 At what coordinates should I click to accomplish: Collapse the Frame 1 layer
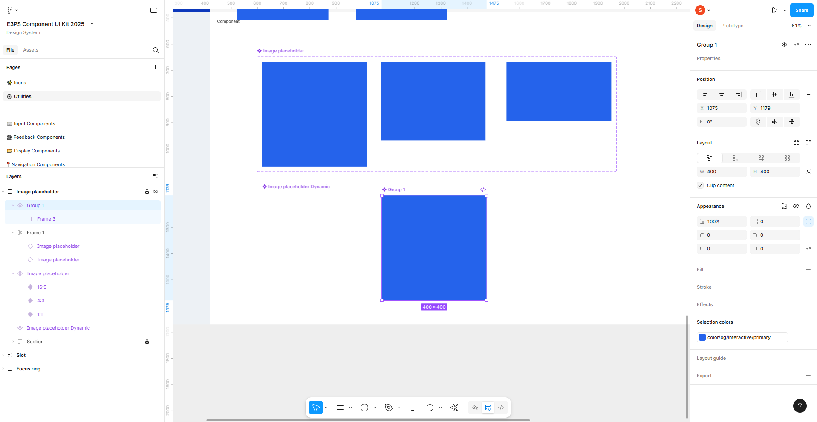click(x=13, y=233)
